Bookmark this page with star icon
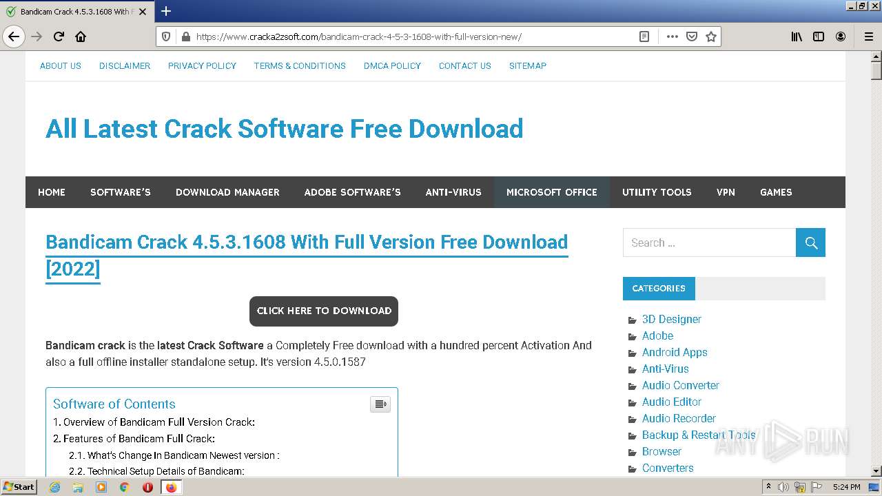 click(x=711, y=37)
